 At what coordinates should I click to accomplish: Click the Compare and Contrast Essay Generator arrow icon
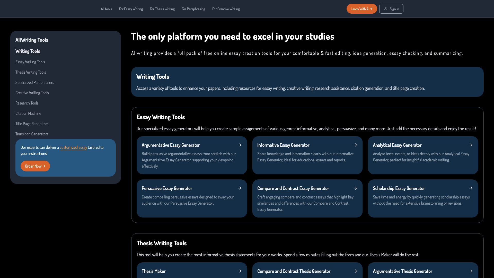355,188
